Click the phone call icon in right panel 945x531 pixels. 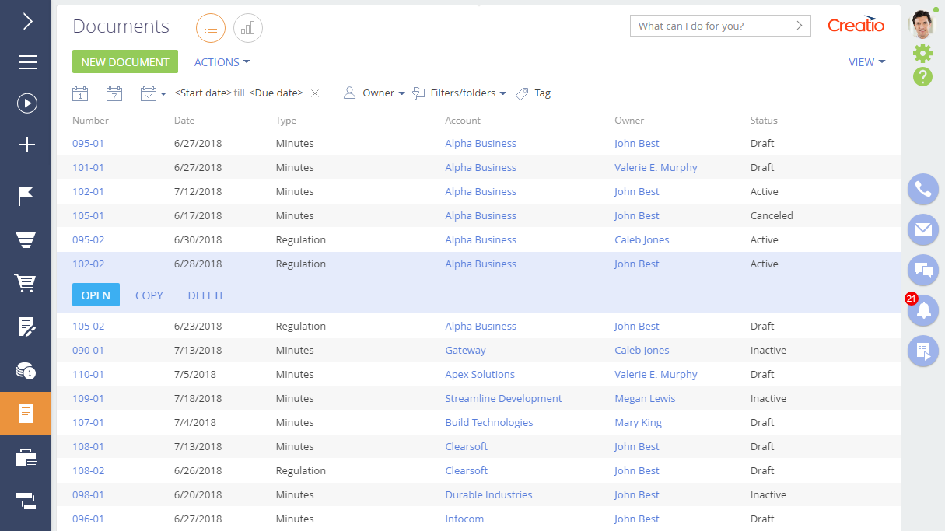coord(922,189)
